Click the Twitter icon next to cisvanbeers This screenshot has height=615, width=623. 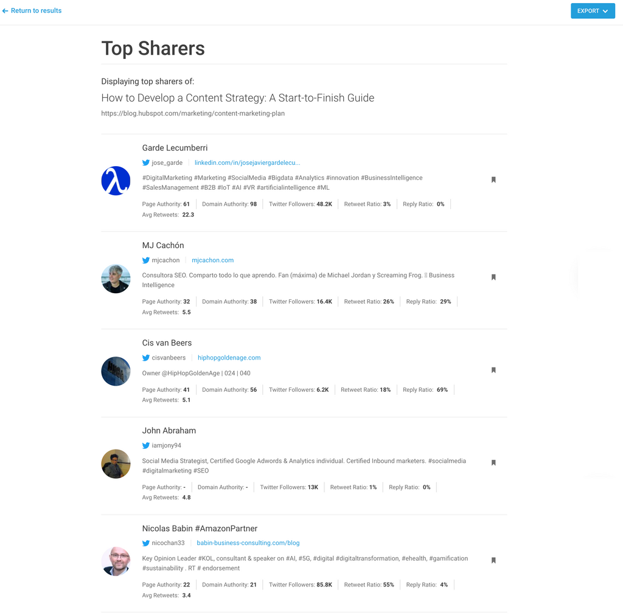click(146, 358)
